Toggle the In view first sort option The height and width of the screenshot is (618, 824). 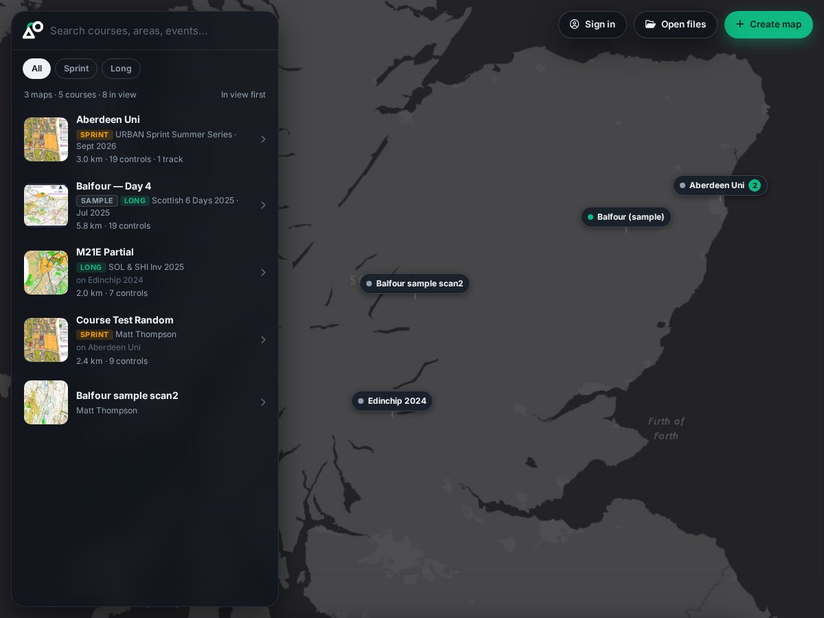pos(243,95)
